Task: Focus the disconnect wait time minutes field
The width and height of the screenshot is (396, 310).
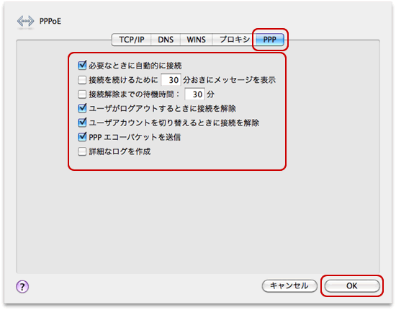Action: [x=194, y=94]
